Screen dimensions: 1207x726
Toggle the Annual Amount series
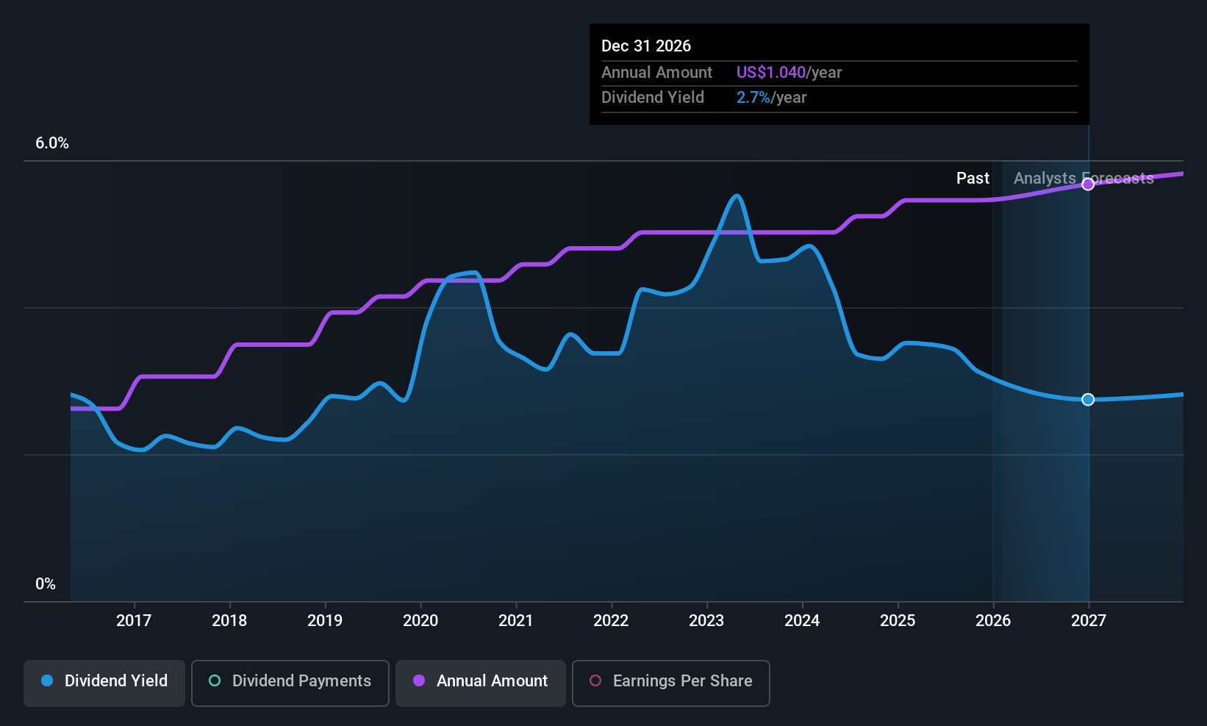(481, 683)
